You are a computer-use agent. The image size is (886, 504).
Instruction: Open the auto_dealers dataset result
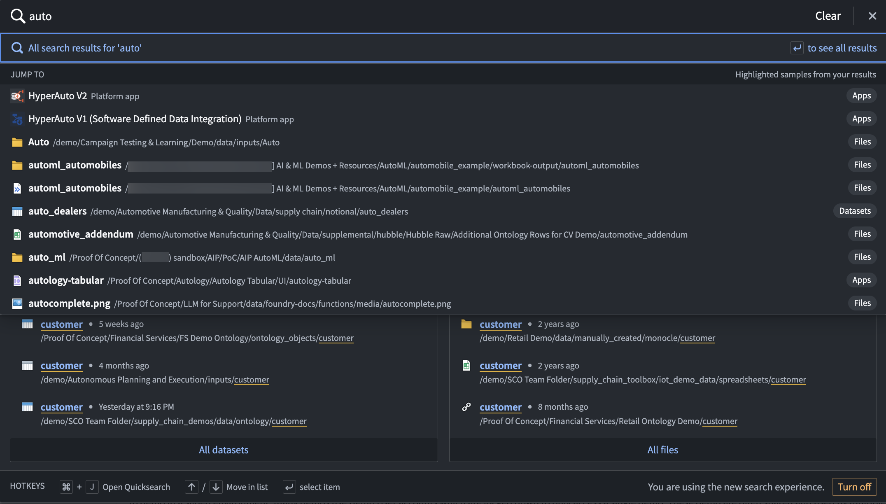tap(443, 211)
